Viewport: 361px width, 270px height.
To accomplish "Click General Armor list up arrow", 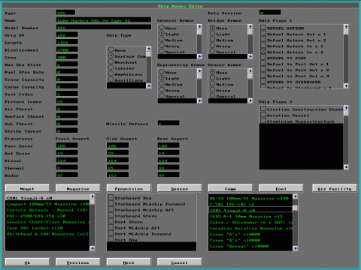I will pos(199,26).
